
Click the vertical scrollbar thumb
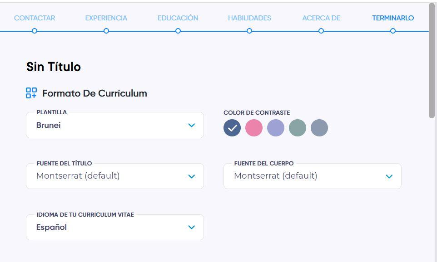[x=432, y=61]
